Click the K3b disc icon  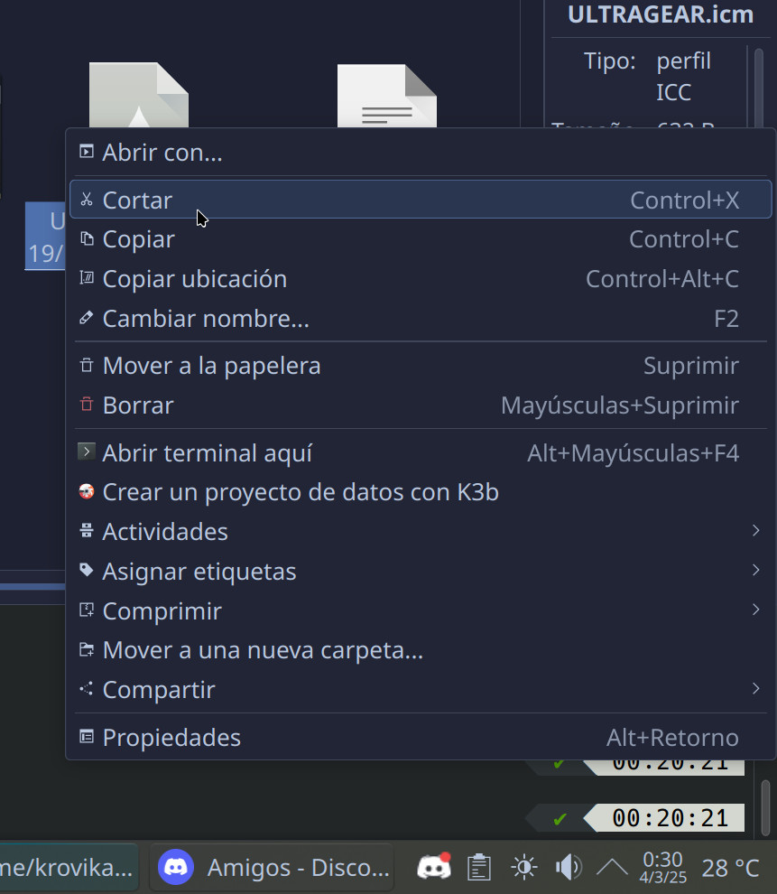pos(87,491)
